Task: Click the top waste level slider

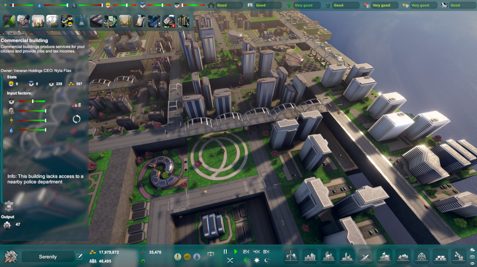Action: point(91,5)
